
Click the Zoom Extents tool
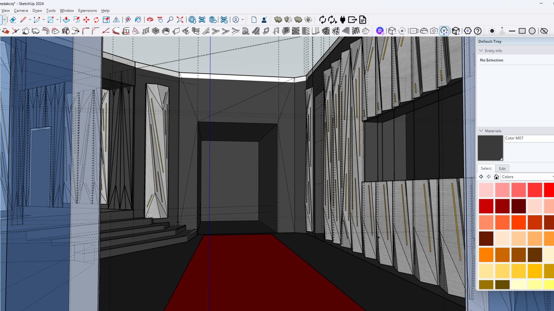[180, 20]
